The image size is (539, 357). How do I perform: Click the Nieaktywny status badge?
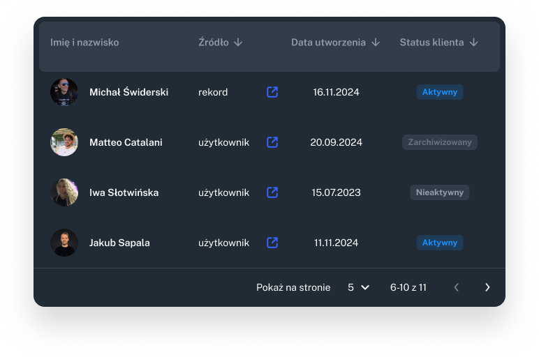(x=440, y=192)
